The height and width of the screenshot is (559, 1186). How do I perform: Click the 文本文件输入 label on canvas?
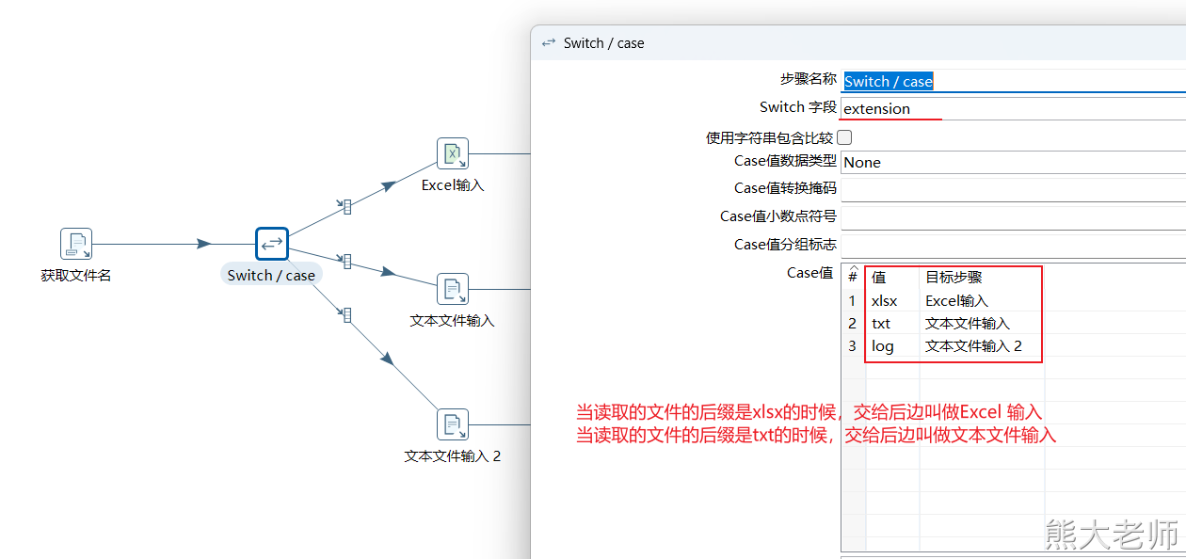coord(453,321)
